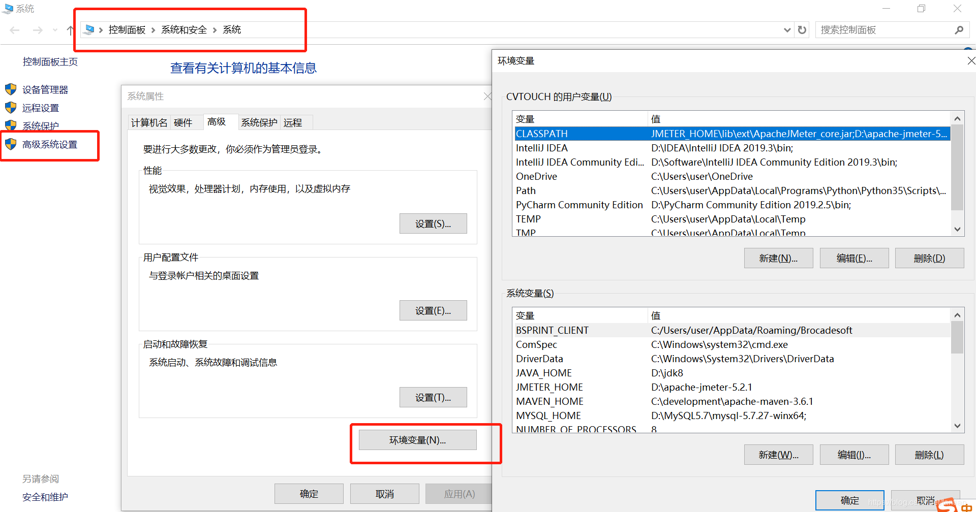Screen dimensions: 976x512
Task: Click the shield icon beside 高级系统设置
Action: coord(11,144)
